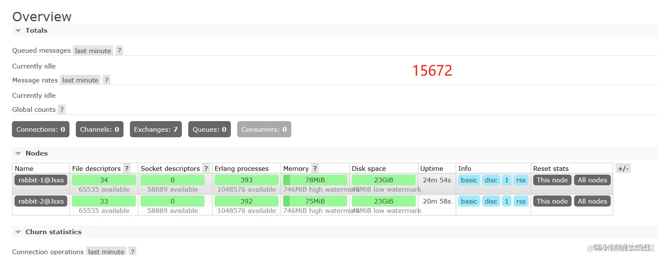Click the 1 tag for rabbit-2
Viewport: 658px width, 255px height.
[x=506, y=201]
